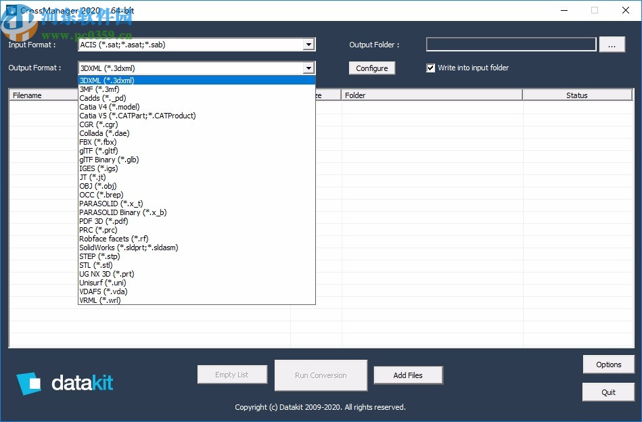Open the Input Format dropdown

click(x=308, y=44)
